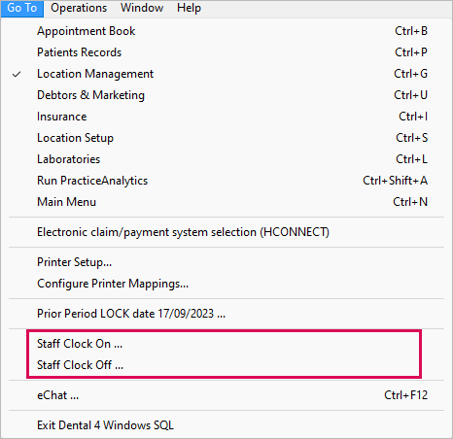Select Patients Records menu entry
Image resolution: width=453 pixels, height=439 pixels.
pos(226,52)
